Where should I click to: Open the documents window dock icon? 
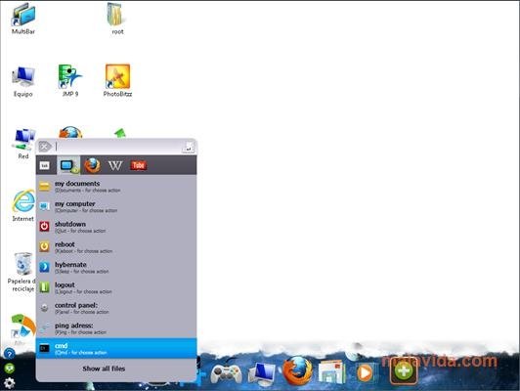click(331, 372)
